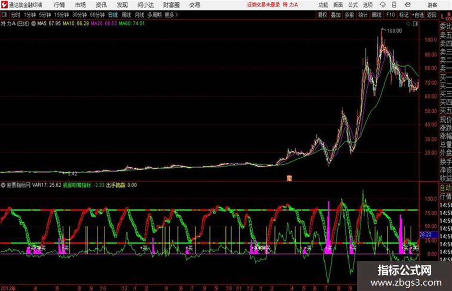Switch to the 5分钟 period tab
452x291 pixels.
[44, 15]
